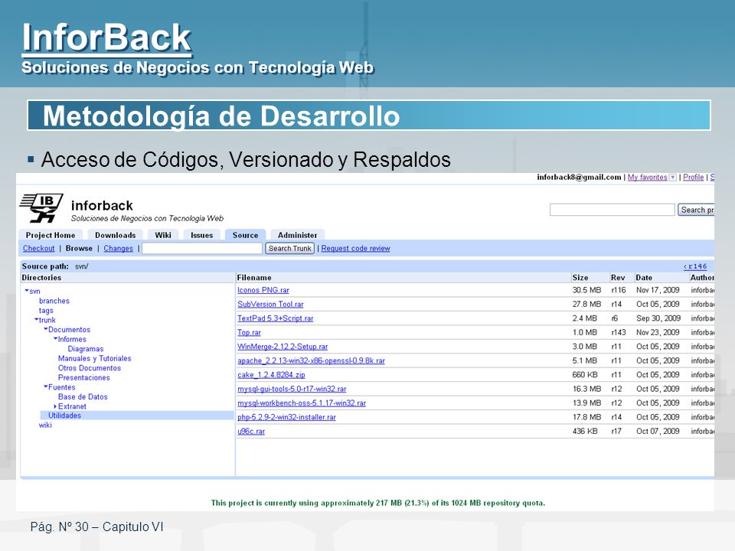The height and width of the screenshot is (551, 735).
Task: Open the Project Home tab
Action: [51, 235]
